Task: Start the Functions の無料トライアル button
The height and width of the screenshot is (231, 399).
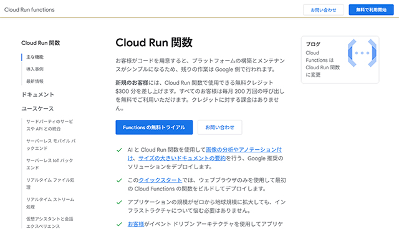Action: (x=154, y=127)
